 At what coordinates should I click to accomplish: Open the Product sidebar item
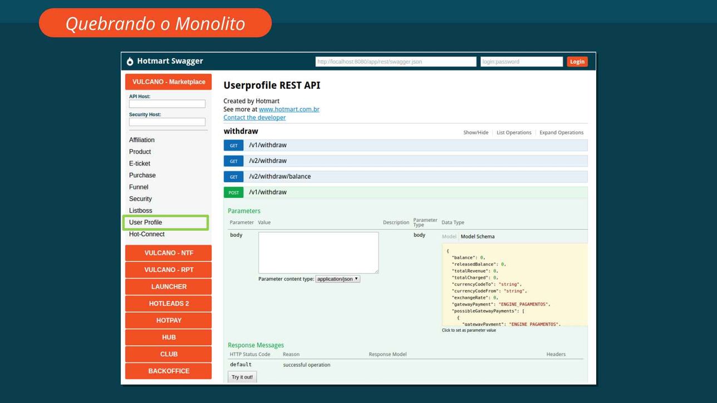pyautogui.click(x=140, y=152)
